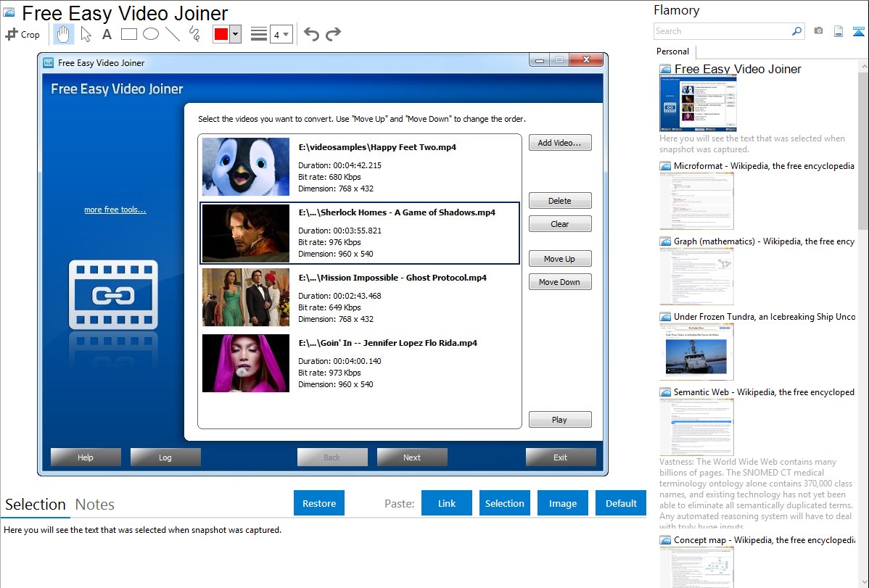869x588 pixels.
Task: Click Move Up
Action: coord(560,259)
